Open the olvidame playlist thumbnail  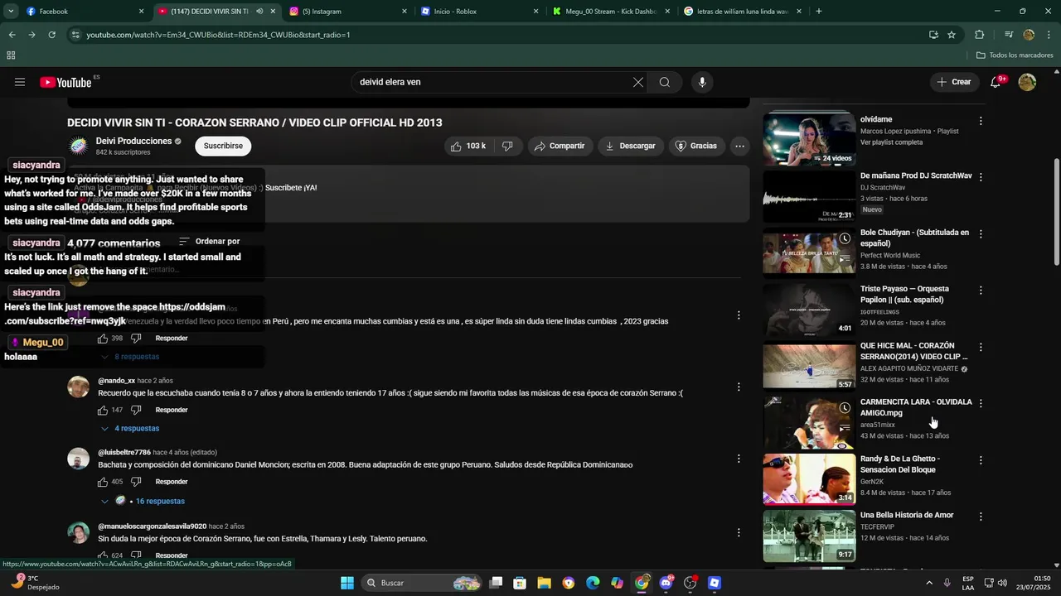pos(809,139)
